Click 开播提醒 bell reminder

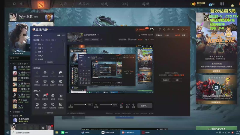[142, 35]
